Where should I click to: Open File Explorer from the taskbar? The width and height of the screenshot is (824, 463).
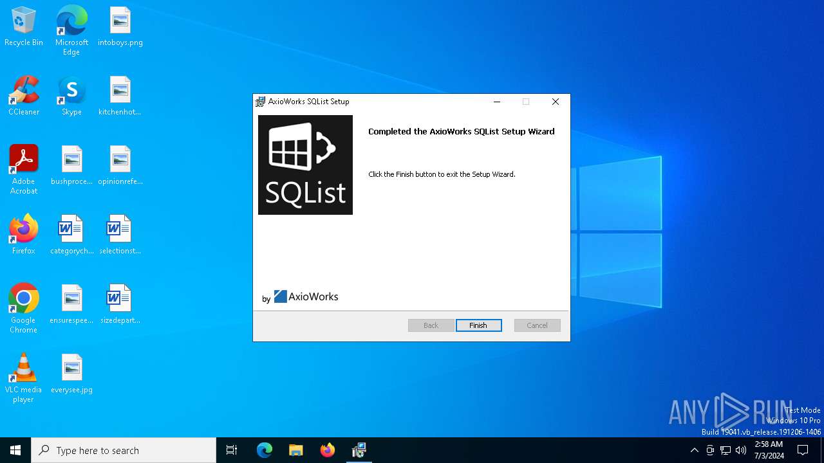click(x=296, y=450)
